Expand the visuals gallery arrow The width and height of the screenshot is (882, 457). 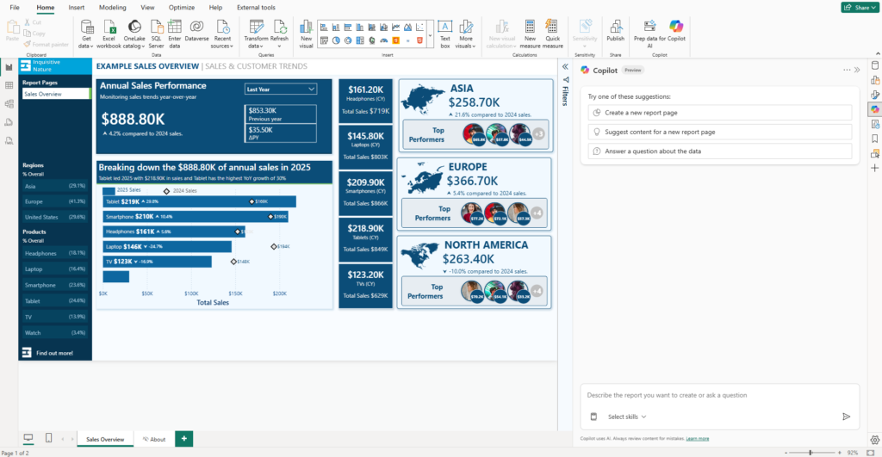point(431,34)
